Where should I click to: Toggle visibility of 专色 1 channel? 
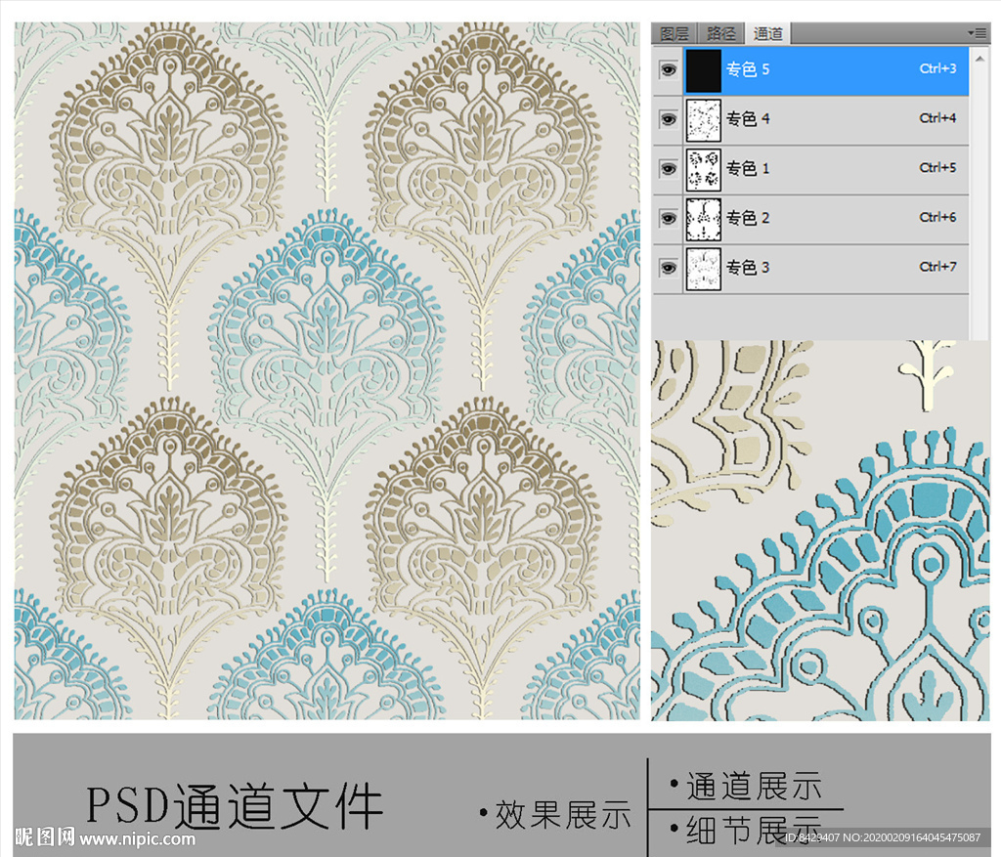(x=669, y=168)
